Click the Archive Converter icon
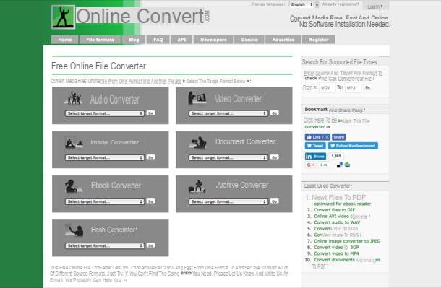Screen dimensions: 441x288 pos(197,186)
